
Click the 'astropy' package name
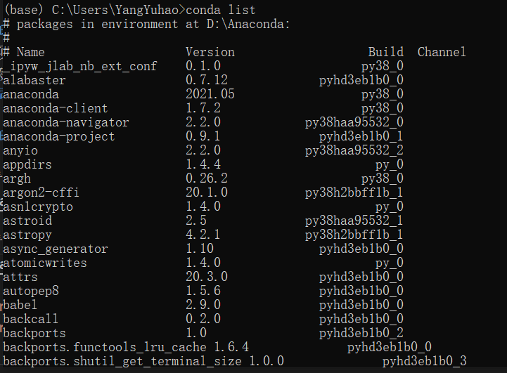[27, 235]
